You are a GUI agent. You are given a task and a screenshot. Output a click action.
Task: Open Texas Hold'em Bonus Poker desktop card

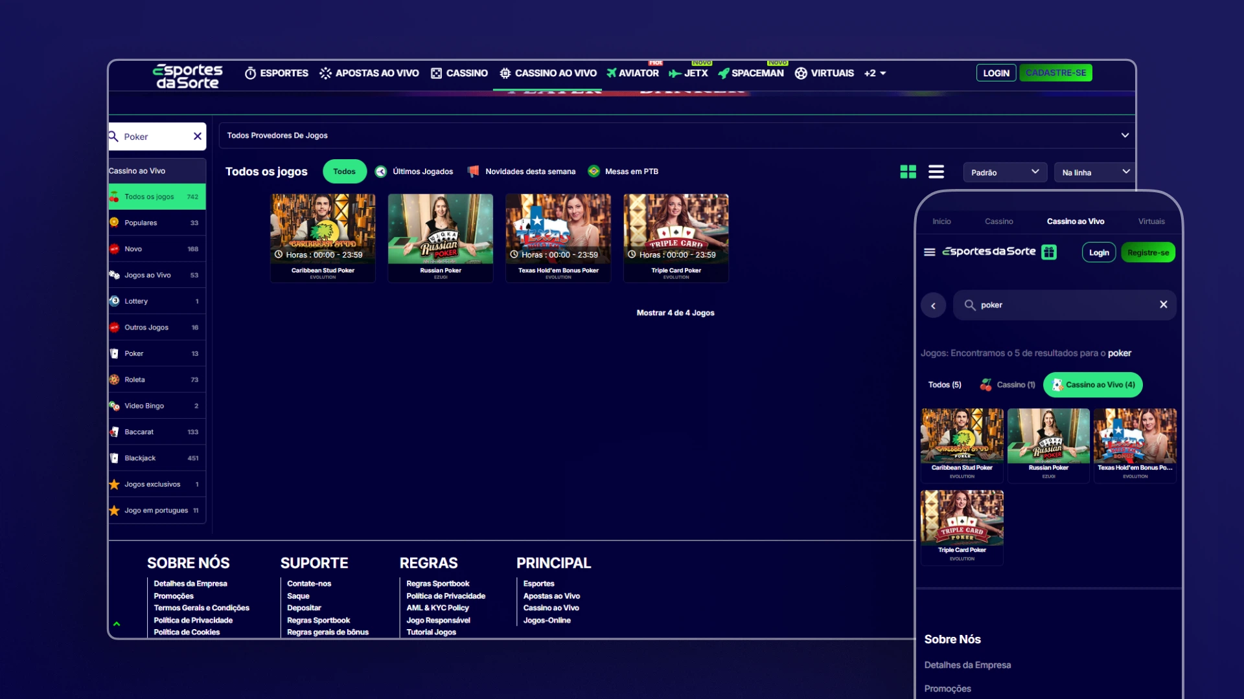[x=558, y=238]
